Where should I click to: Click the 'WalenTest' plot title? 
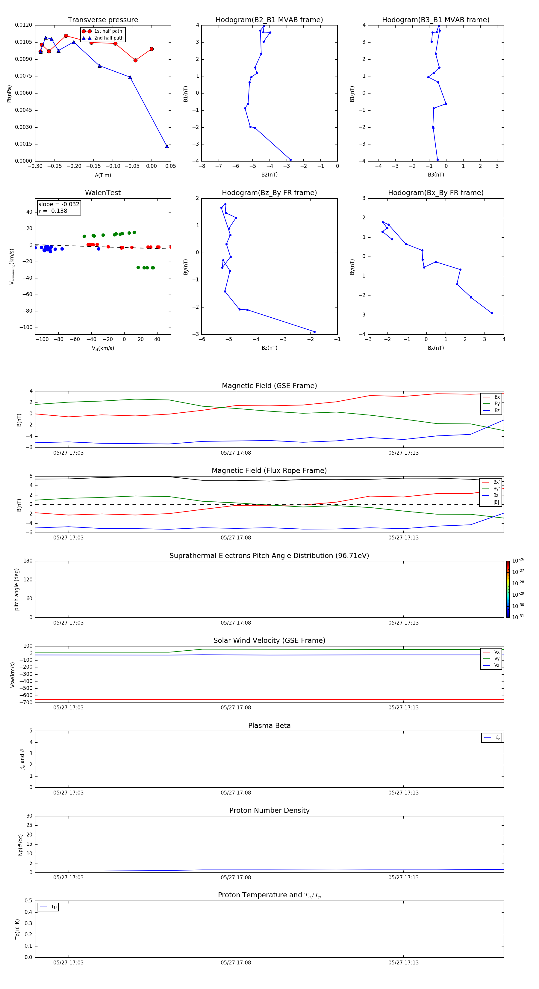coord(103,193)
